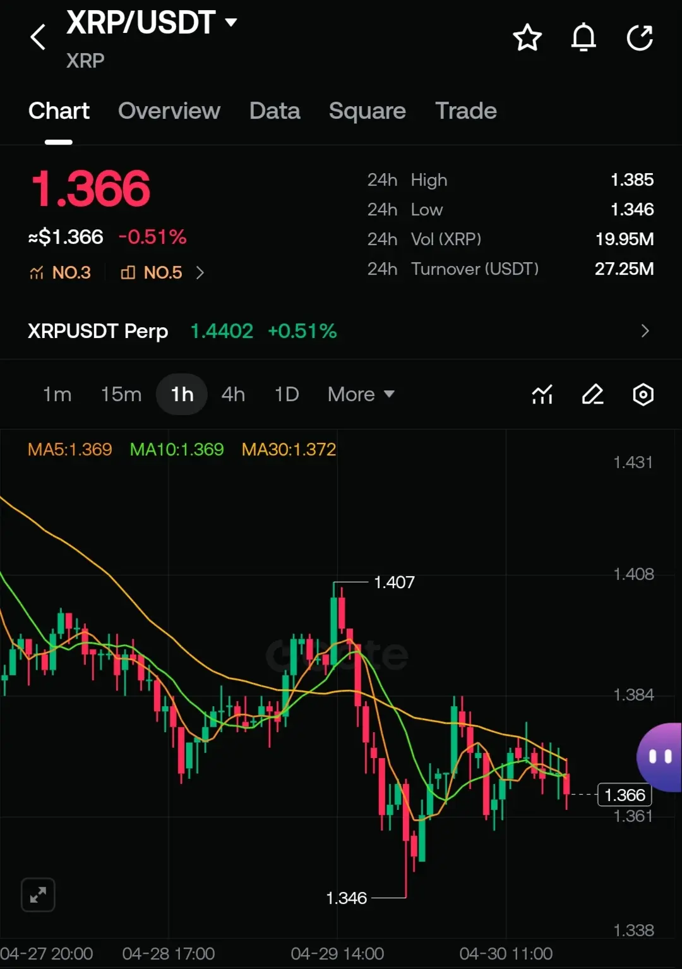Tap the share icon in header
This screenshot has width=682, height=969.
tap(640, 37)
